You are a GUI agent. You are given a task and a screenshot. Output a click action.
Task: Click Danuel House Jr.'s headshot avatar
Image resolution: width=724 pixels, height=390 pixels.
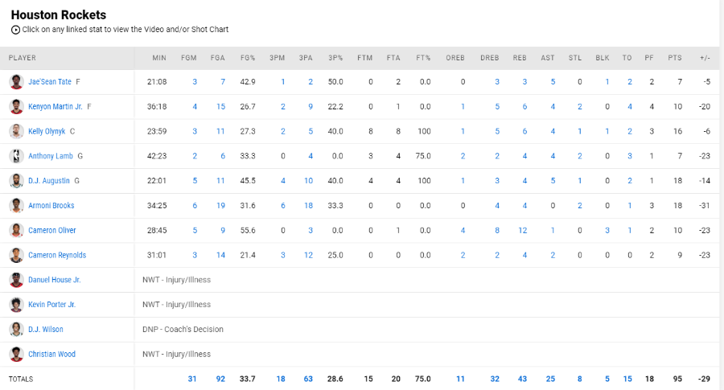[x=16, y=280]
